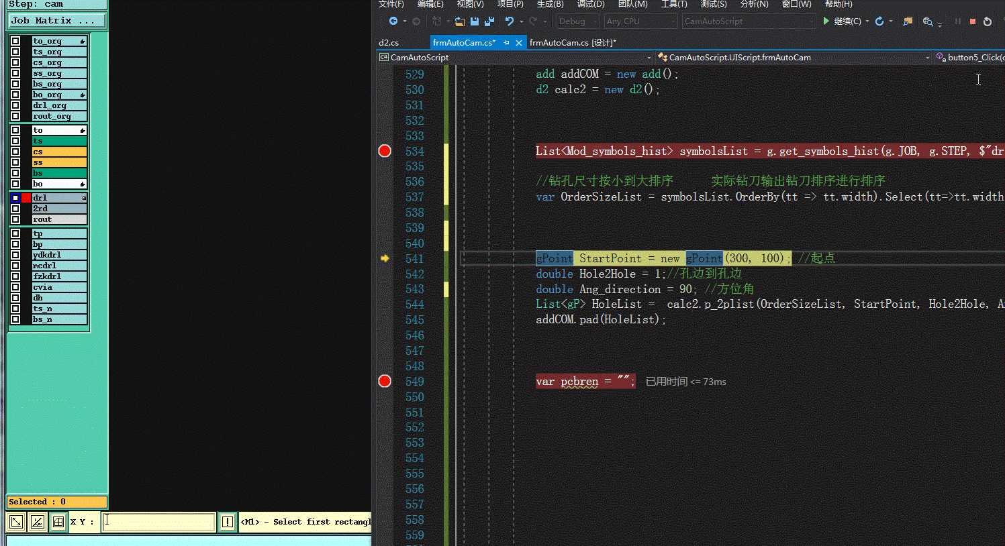Click the new project icon in the toolbar

click(437, 21)
